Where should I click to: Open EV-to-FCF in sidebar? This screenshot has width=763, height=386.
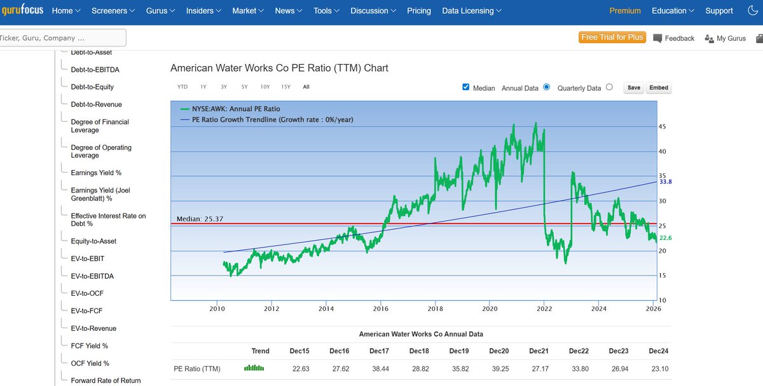[x=86, y=310]
